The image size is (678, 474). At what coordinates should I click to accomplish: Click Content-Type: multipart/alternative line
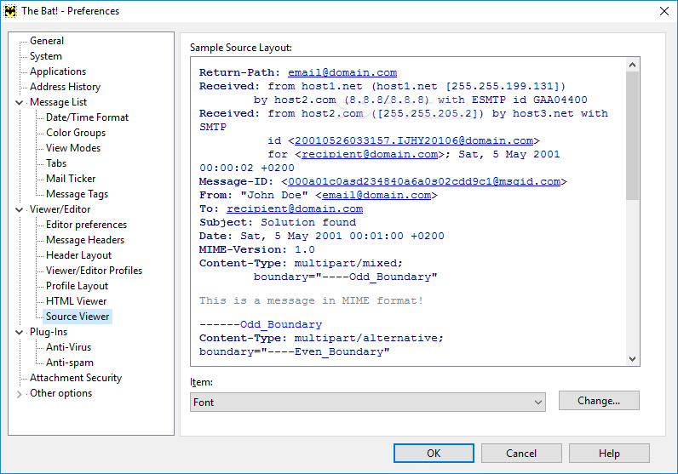321,338
